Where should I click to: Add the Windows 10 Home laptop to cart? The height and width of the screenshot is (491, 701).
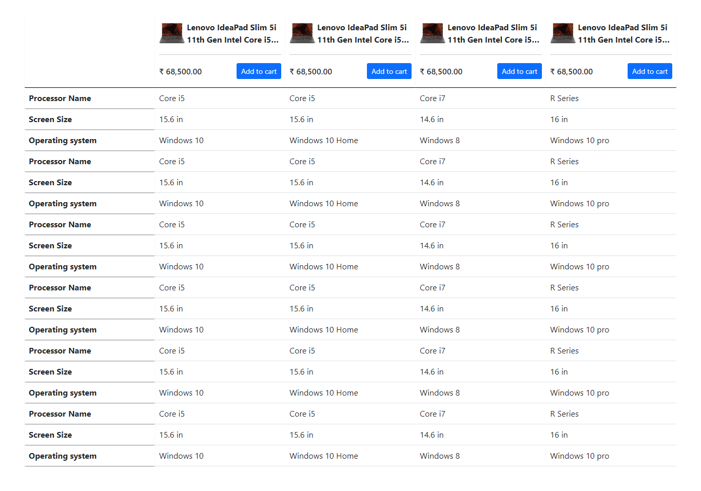[389, 71]
